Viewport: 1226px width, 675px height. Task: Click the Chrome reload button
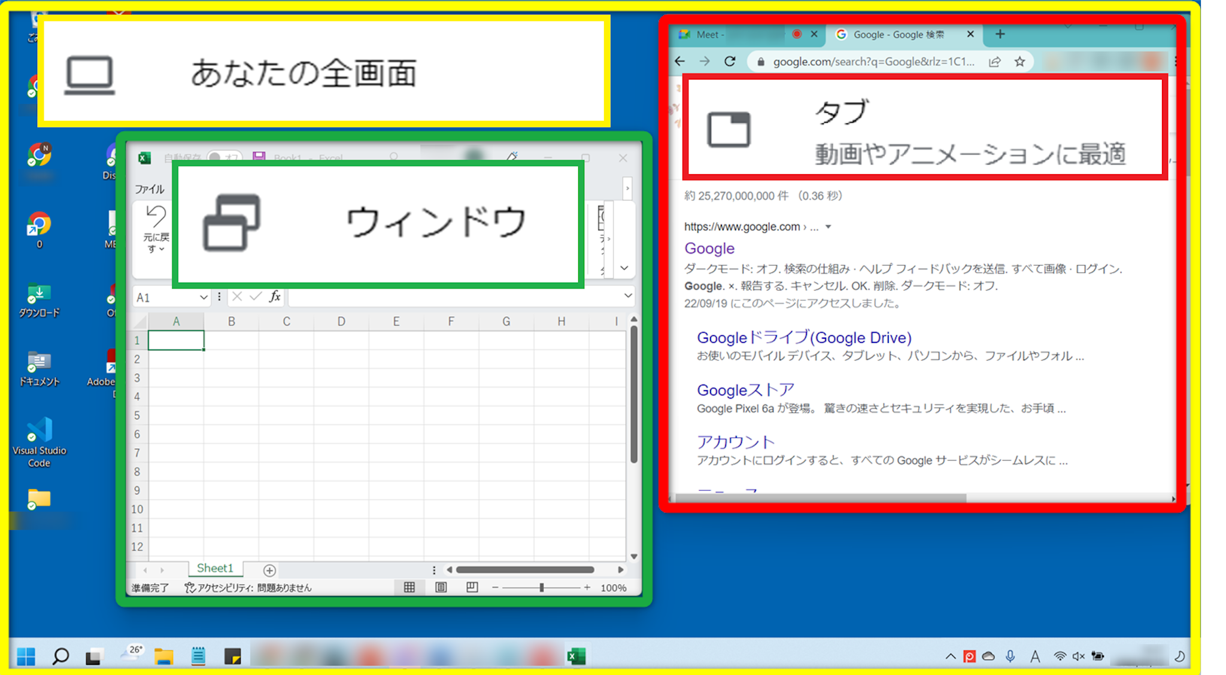[x=729, y=62]
